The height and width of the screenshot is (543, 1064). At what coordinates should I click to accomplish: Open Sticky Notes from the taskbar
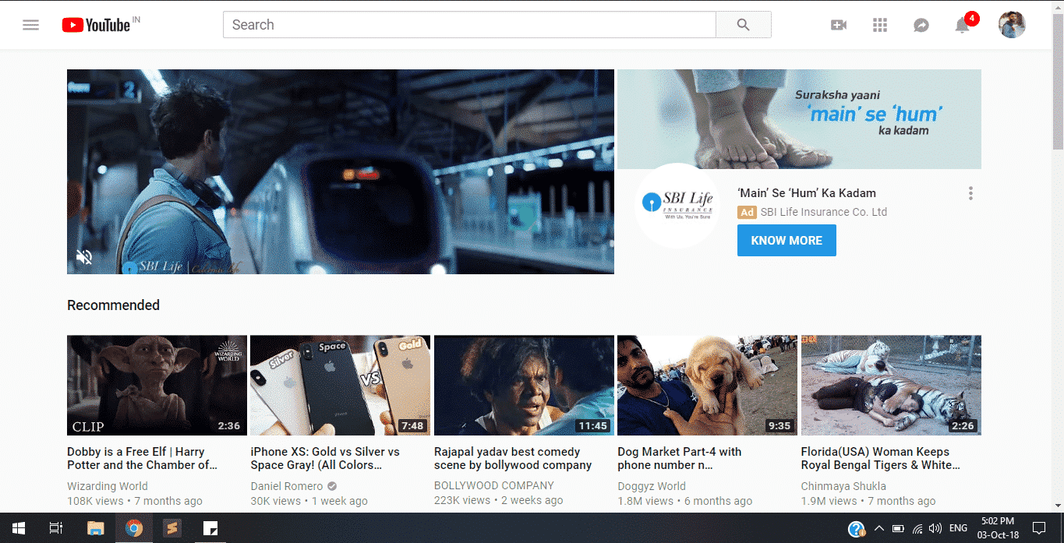[x=210, y=528]
